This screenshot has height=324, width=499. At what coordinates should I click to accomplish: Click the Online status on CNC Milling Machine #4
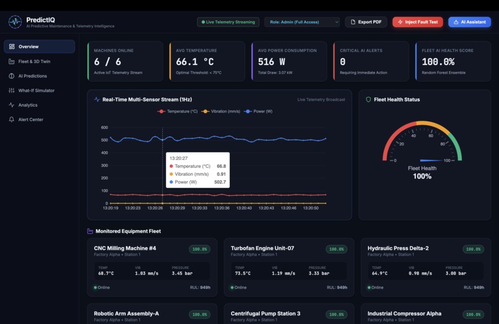[x=102, y=287]
